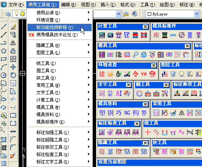Expand the 环境设置(S) submenu
Viewport: 202px width, 167px height.
[x=60, y=20]
